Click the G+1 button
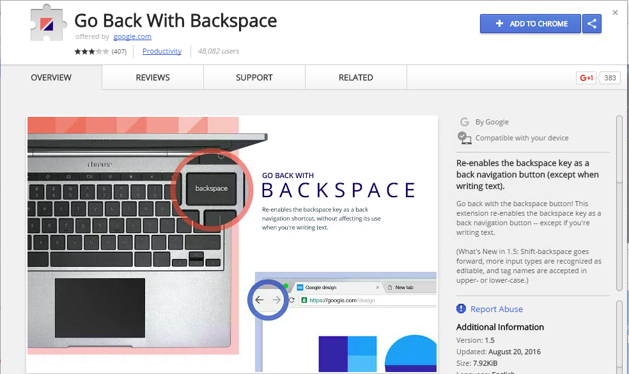This screenshot has width=629, height=374. coord(586,77)
